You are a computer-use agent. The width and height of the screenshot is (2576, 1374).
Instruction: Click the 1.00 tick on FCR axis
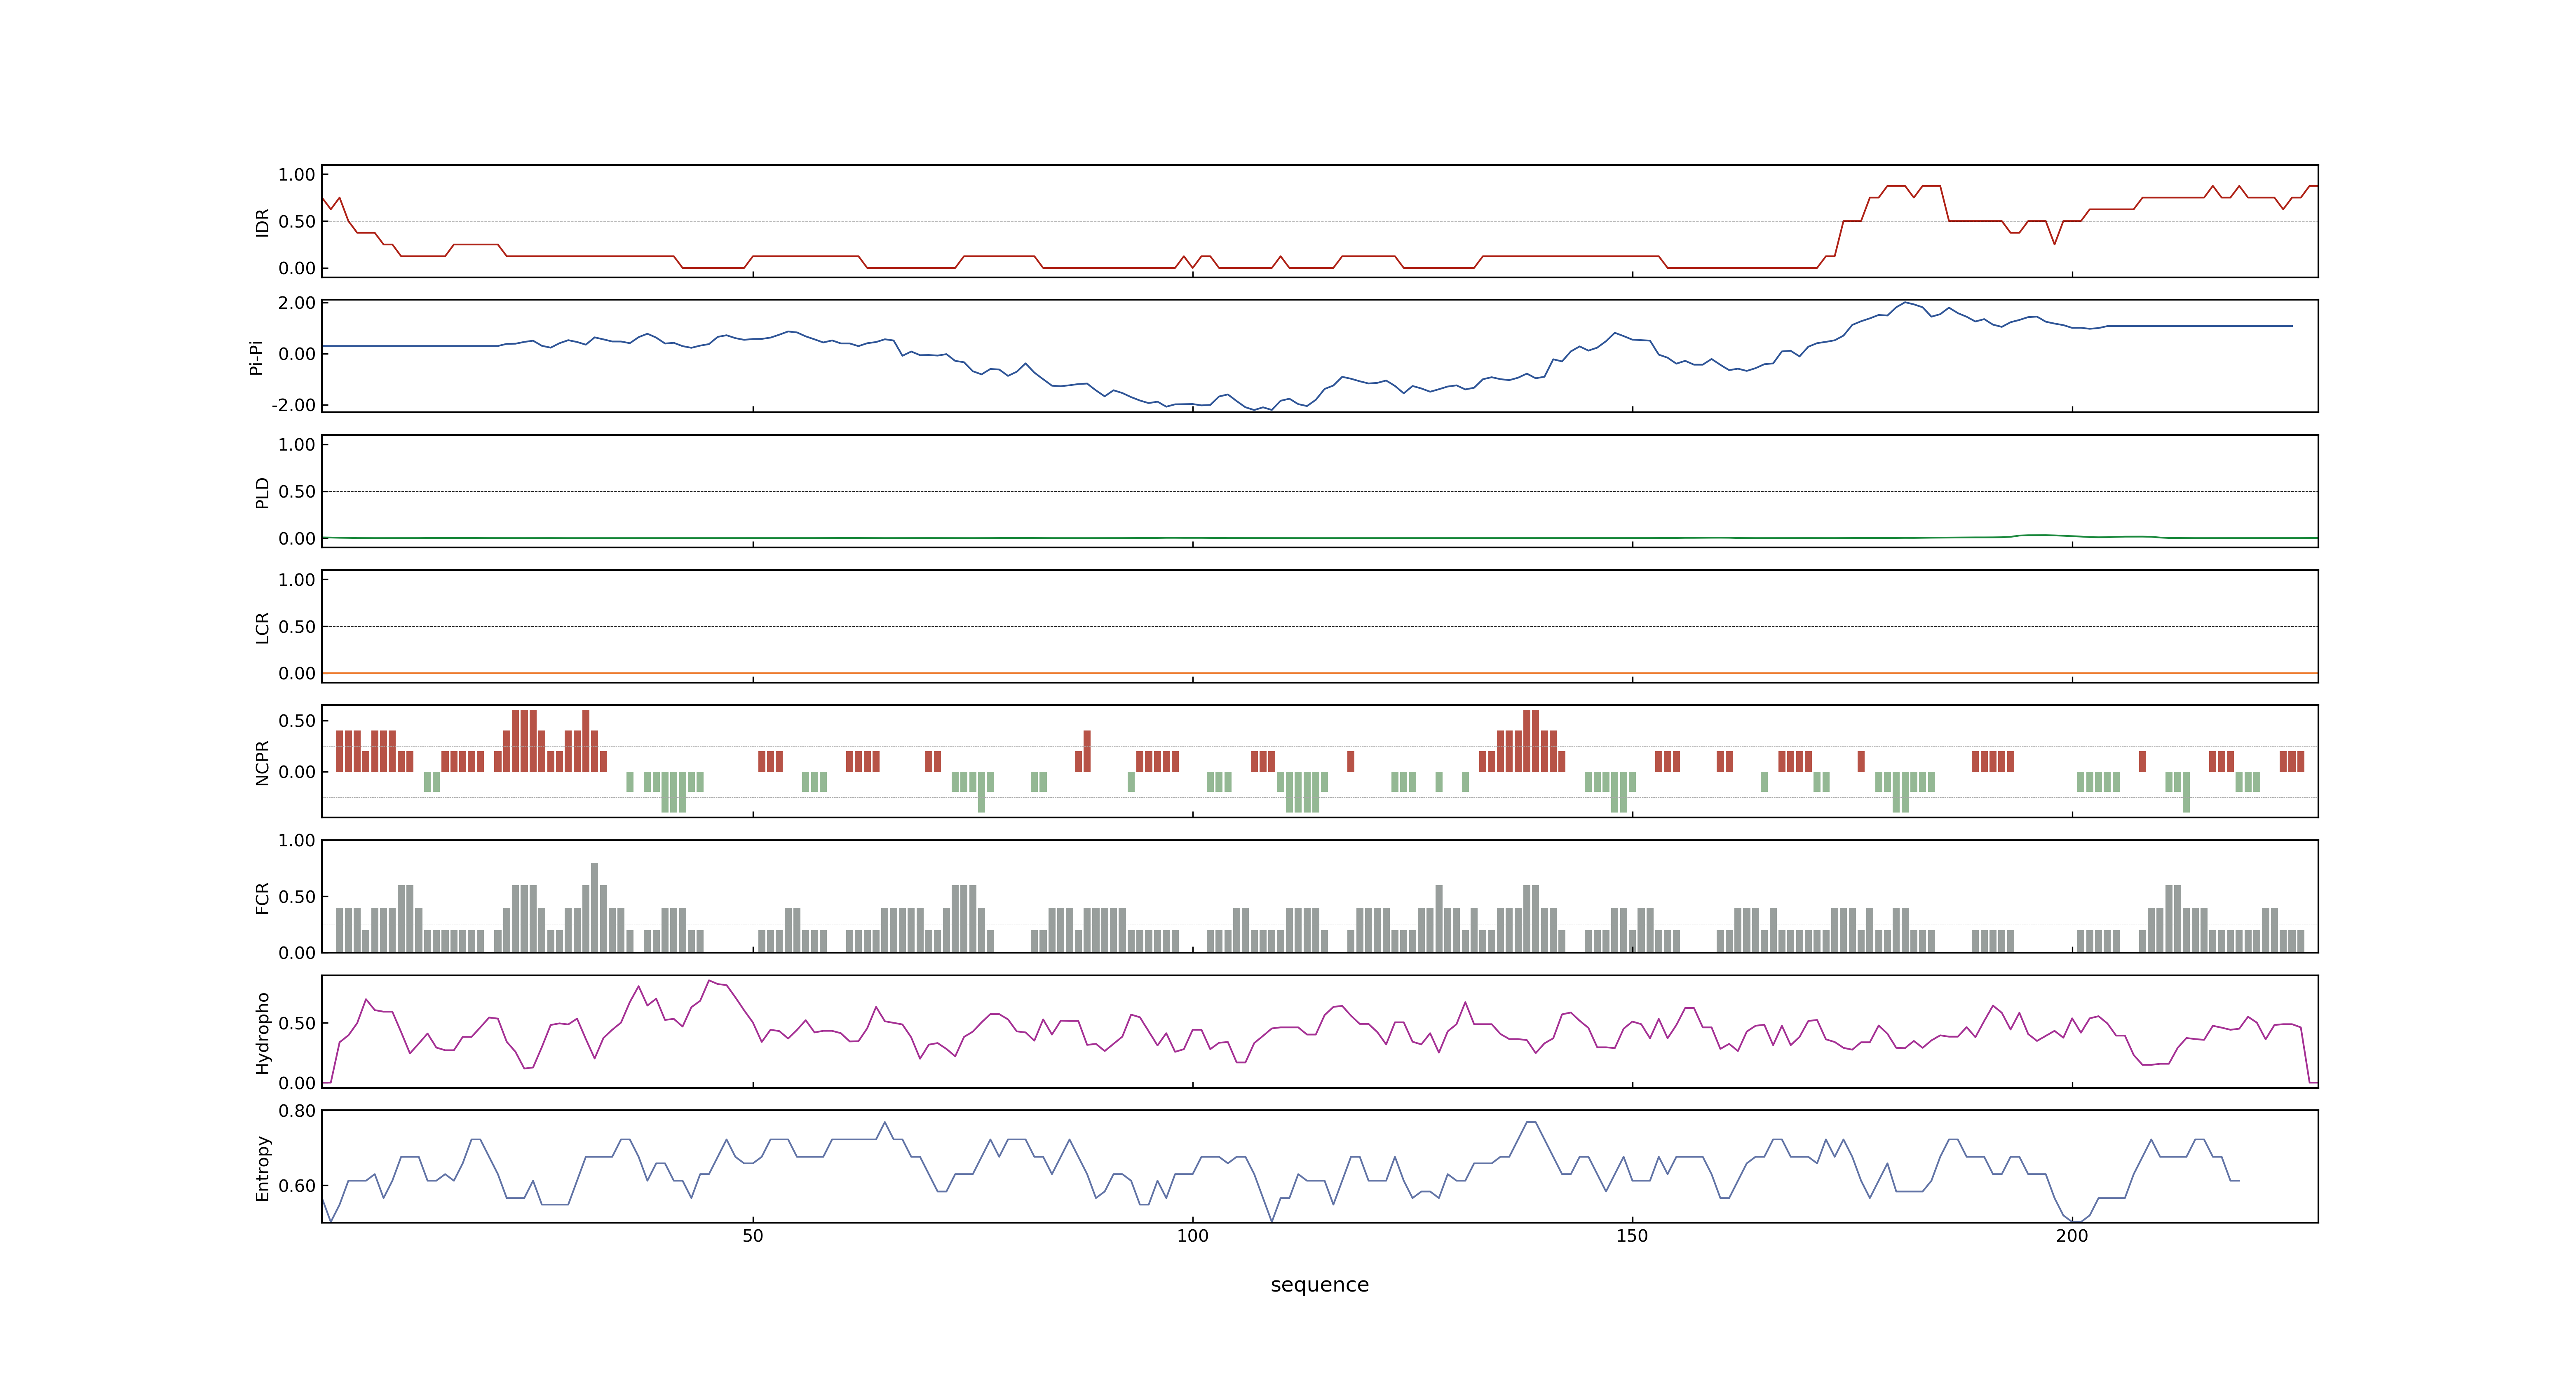click(x=297, y=840)
